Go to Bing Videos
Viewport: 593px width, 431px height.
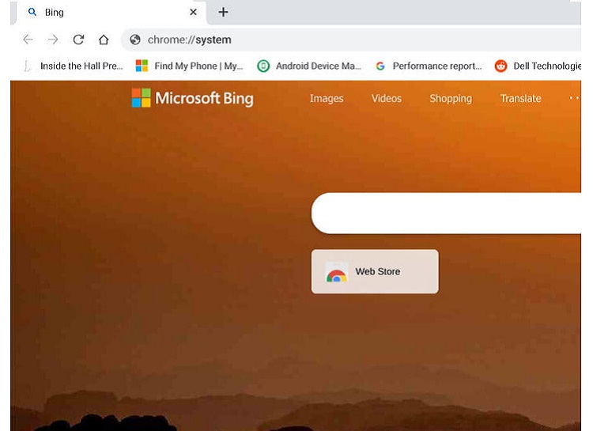(387, 99)
